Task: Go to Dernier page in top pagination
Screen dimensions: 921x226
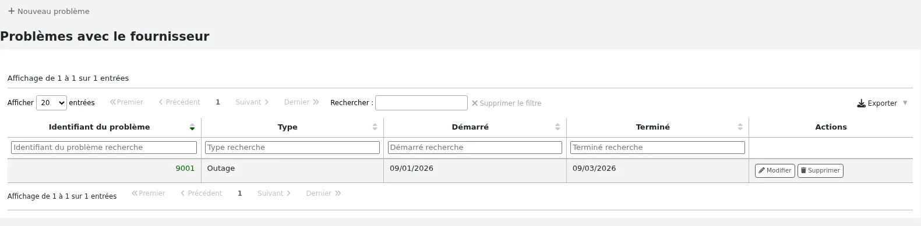Action: tap(302, 102)
